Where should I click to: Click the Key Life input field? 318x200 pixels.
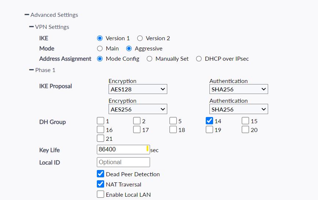[121, 150]
